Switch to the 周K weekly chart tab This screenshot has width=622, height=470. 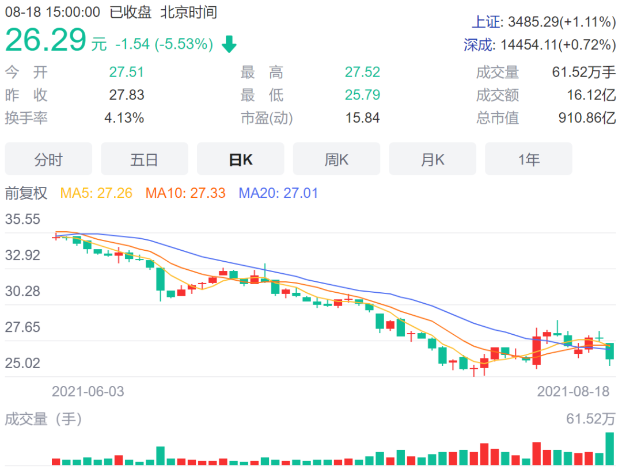[336, 159]
